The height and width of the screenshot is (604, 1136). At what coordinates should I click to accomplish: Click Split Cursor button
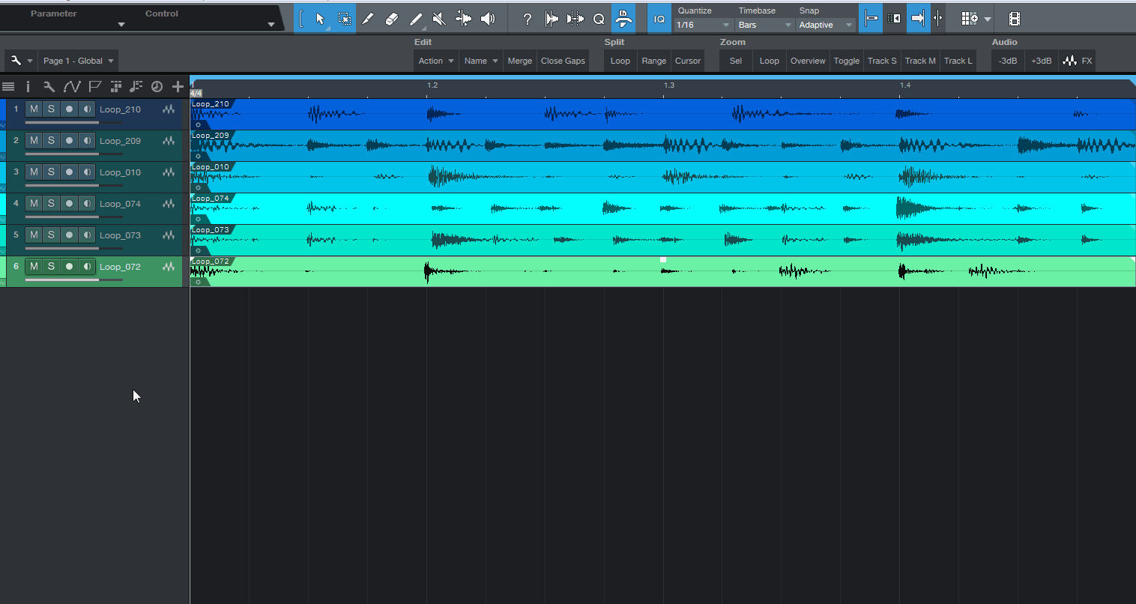click(688, 61)
